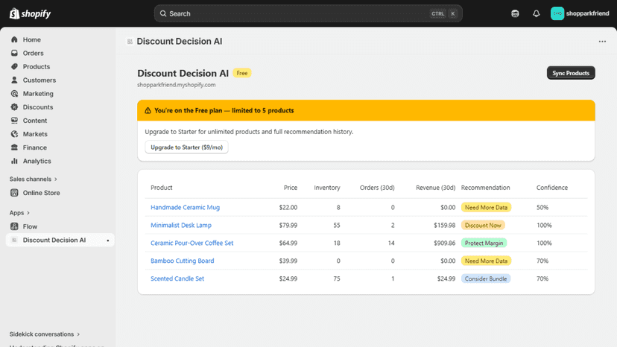Click the pin dot beside Discount Decision AI
This screenshot has height=347, width=617.
coord(108,241)
